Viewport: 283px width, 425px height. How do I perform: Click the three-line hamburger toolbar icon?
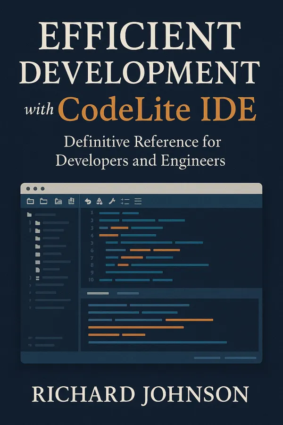[x=138, y=201]
